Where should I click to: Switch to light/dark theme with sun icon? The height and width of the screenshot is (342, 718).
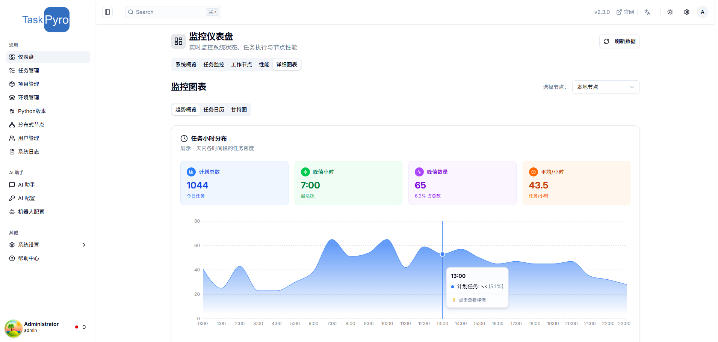670,12
